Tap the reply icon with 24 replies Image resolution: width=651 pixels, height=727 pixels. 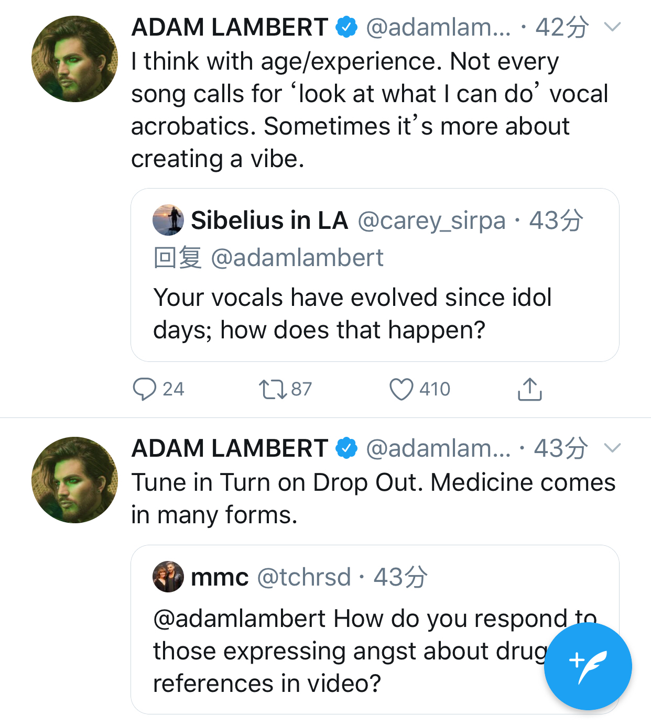145,389
